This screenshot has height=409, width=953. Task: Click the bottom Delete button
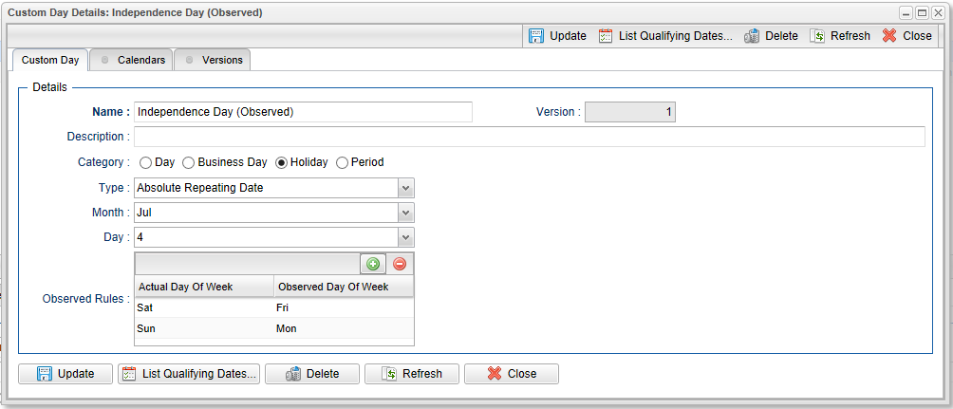pos(312,374)
